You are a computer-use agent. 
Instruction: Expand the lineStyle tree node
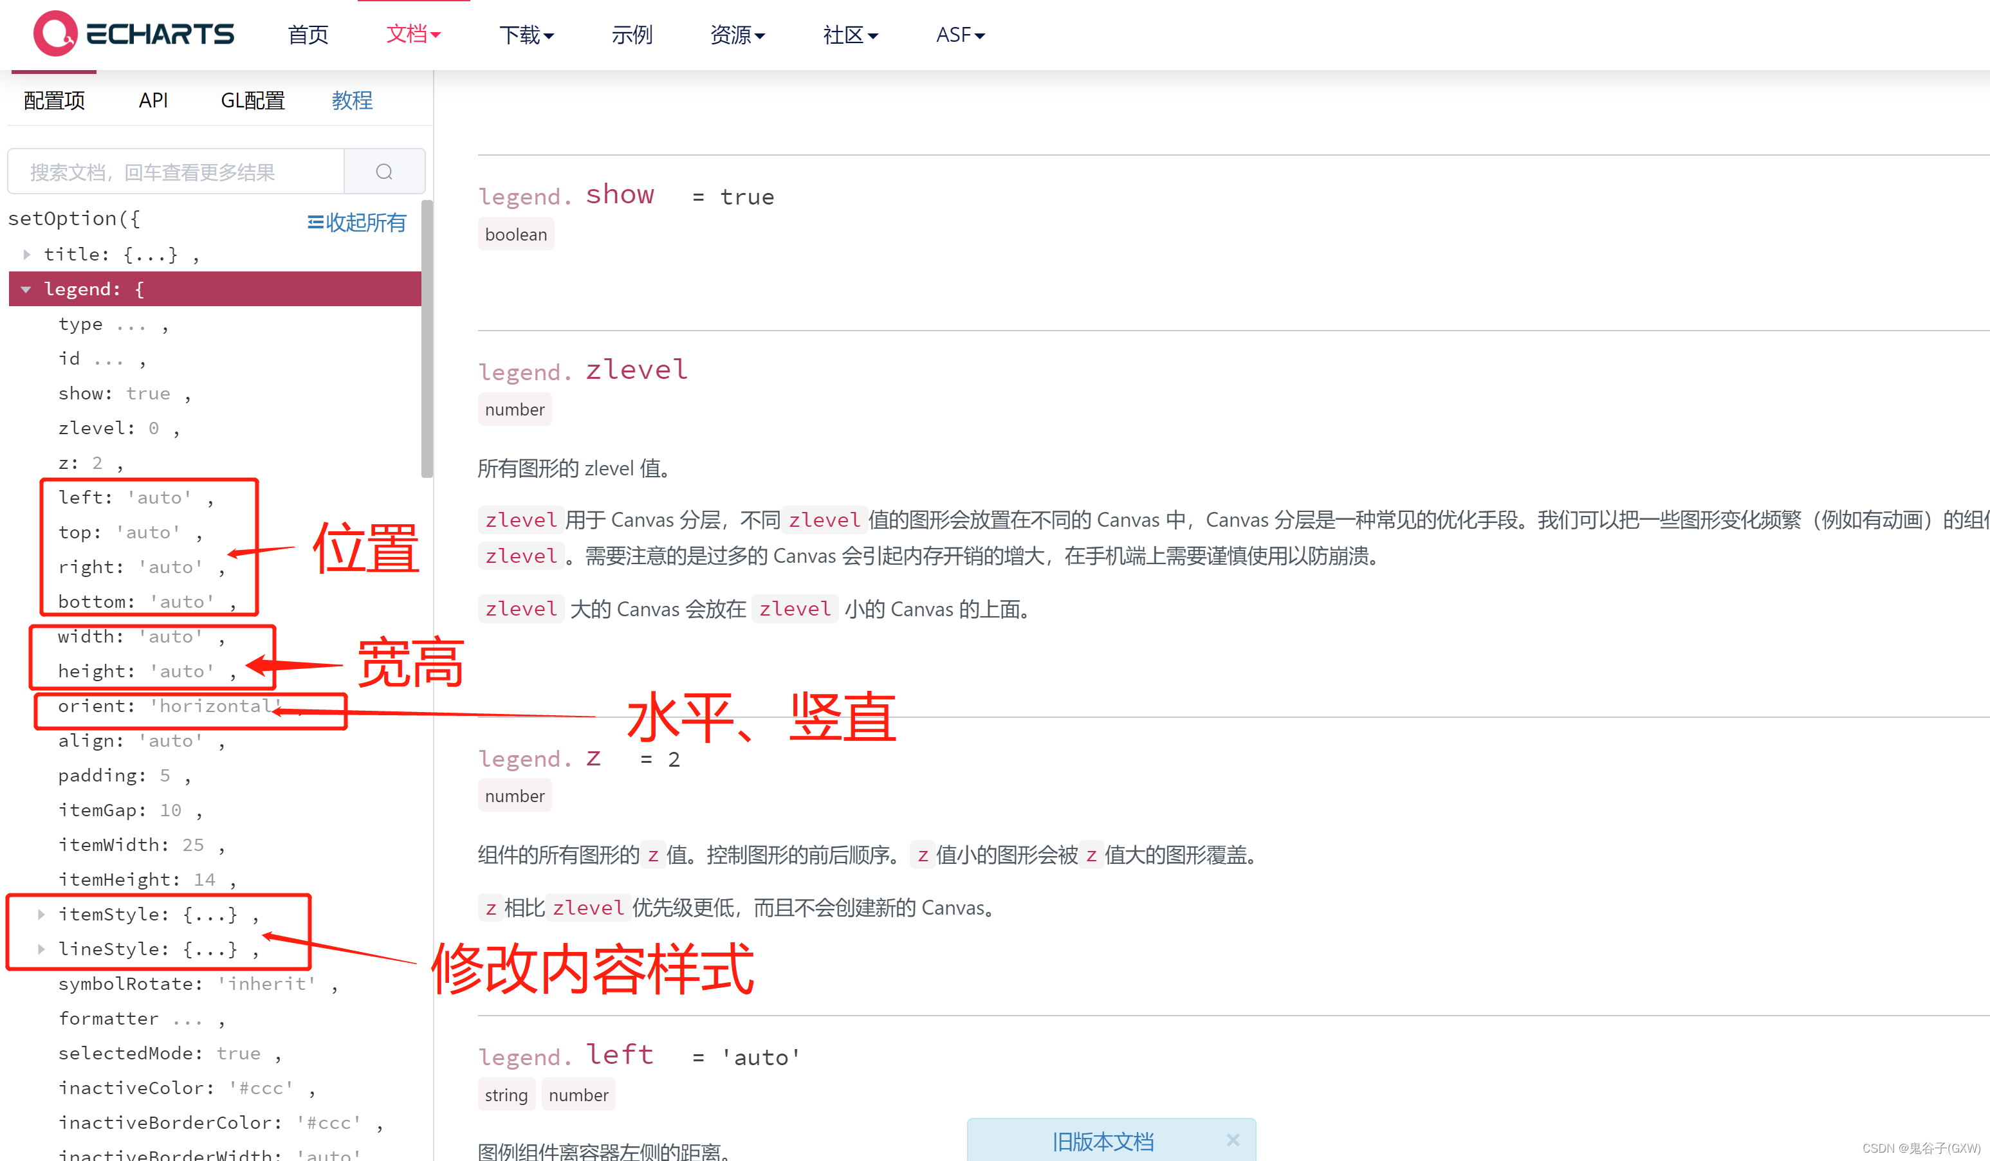[41, 949]
